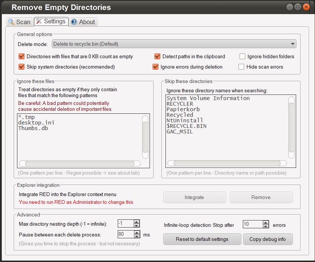The image size is (315, 262).
Task: Click the magnifier icon on Scan tab
Action: coord(11,22)
